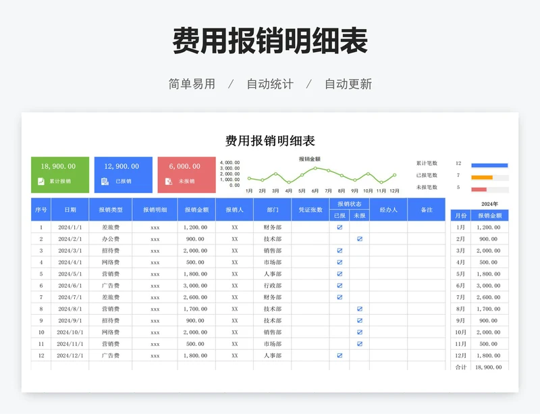Image resolution: width=540 pixels, height=414 pixels.
Task: Toggle 已报 checkbox for 2024/1/1 row
Action: tap(340, 227)
